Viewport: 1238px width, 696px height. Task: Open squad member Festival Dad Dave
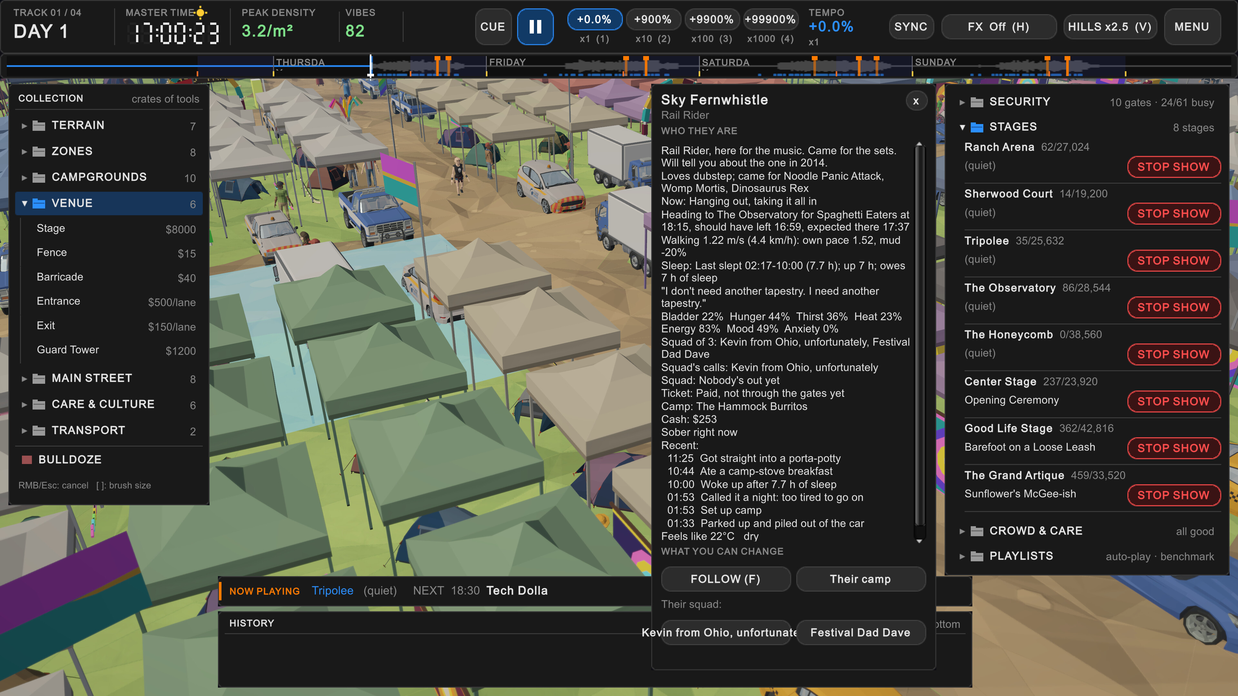(x=861, y=633)
